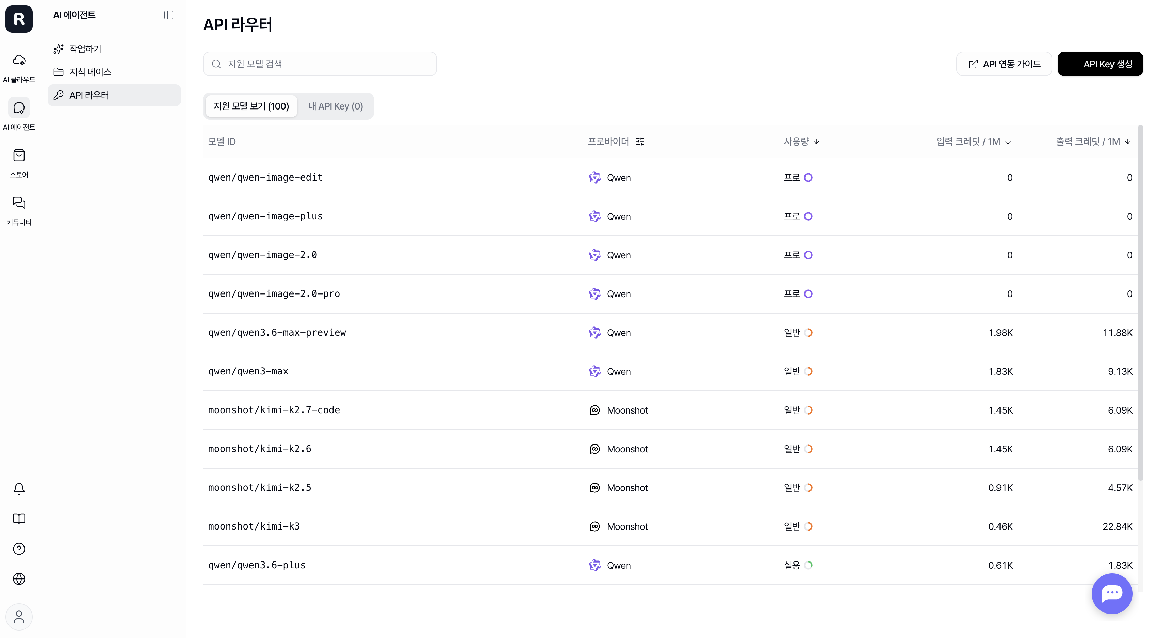Click API Key 생성 button
The width and height of the screenshot is (1155, 638).
(1100, 64)
